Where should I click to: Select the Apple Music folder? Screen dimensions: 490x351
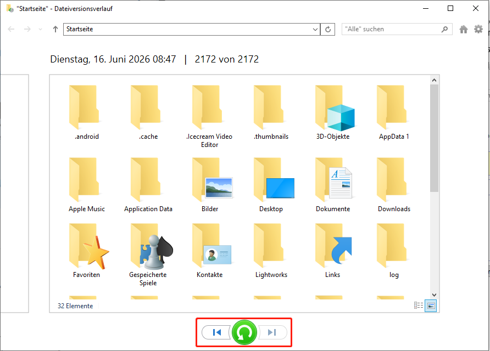87,185
